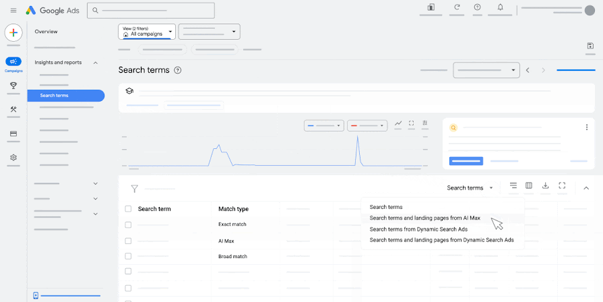Open the notifications bell

501,7
